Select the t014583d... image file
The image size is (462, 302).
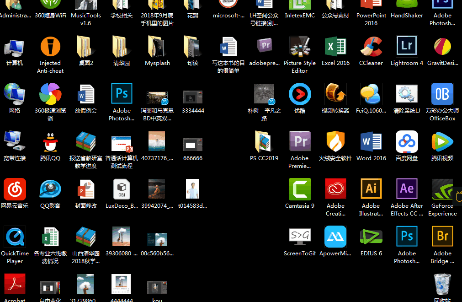click(193, 189)
